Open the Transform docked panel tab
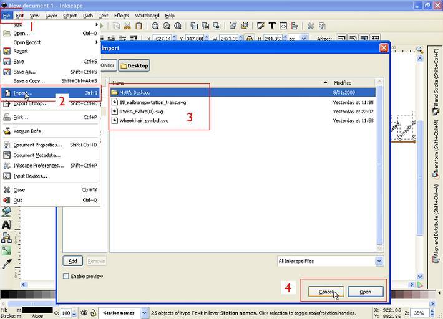This screenshot has width=443, height=319. (436, 150)
